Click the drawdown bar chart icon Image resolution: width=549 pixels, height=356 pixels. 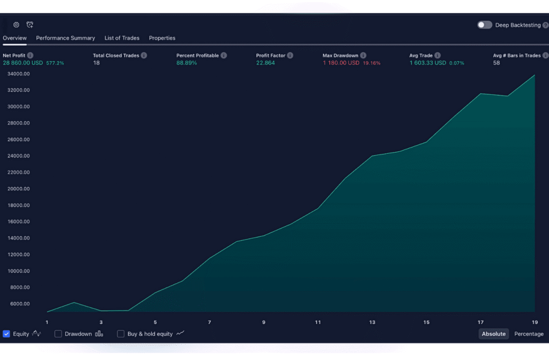coord(99,333)
